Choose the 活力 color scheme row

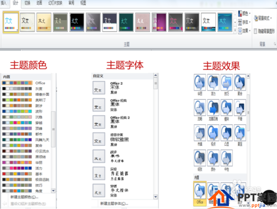(26, 168)
